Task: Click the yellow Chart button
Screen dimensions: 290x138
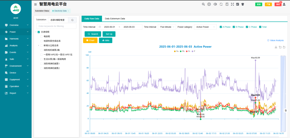Action: tap(90, 40)
